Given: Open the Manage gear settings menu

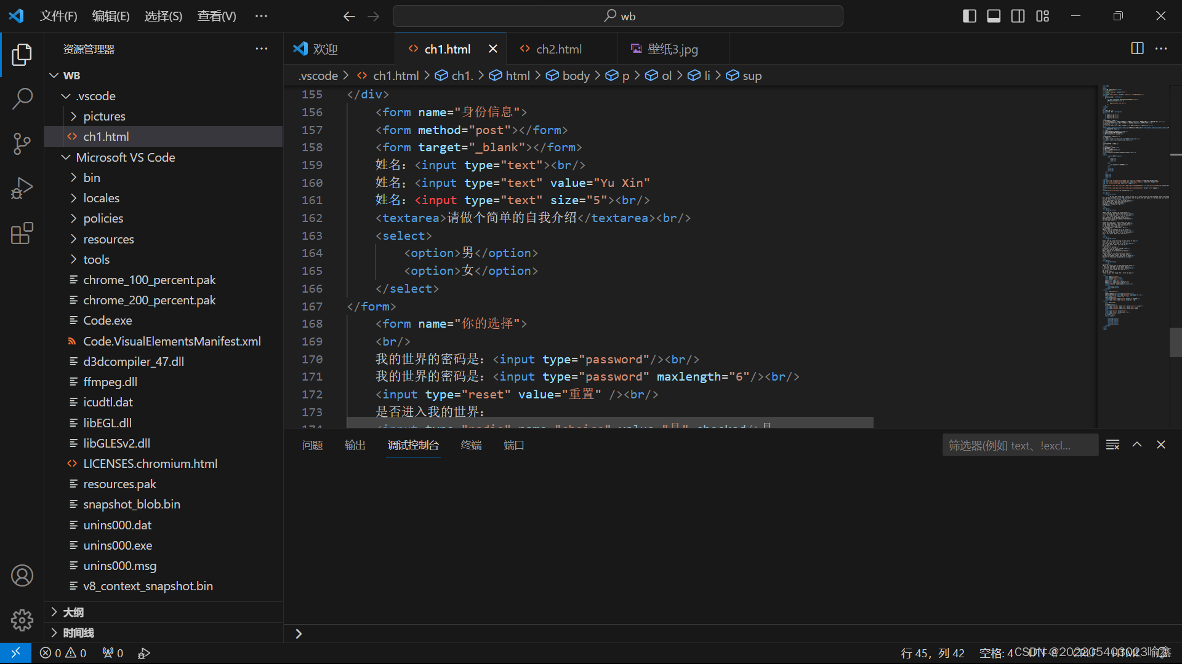Looking at the screenshot, I should pos(22,620).
